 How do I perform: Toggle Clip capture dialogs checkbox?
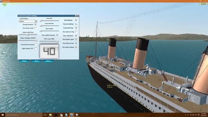(76, 47)
